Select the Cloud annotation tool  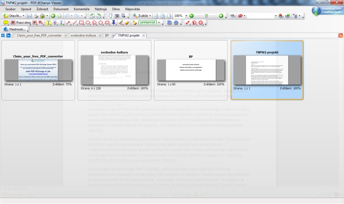pos(107,23)
